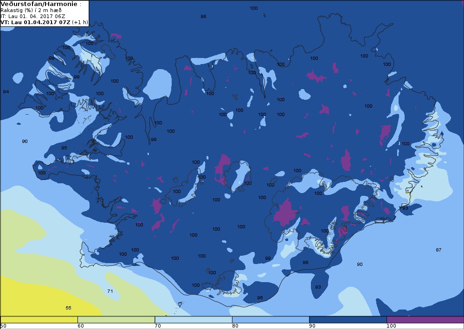Click the legend tick label '70'
Viewport: 464px width, 329px height.
click(x=158, y=326)
